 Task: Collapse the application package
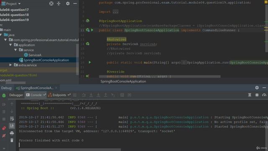(x=10, y=45)
